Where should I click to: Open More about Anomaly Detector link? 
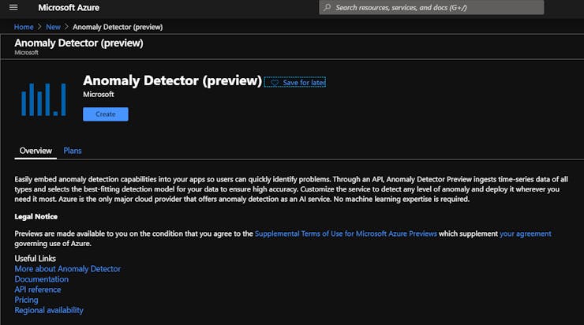67,269
